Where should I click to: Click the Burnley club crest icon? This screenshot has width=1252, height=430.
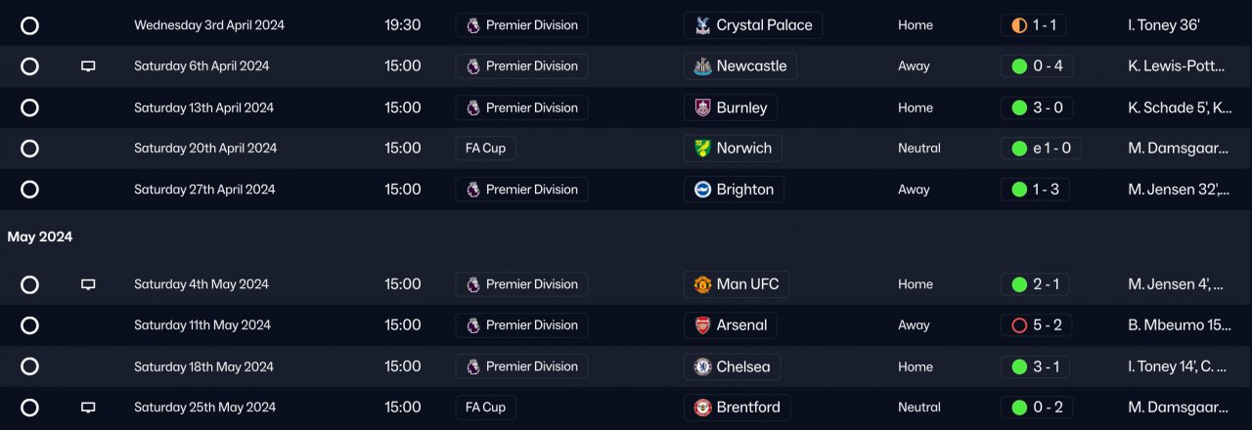coord(701,107)
